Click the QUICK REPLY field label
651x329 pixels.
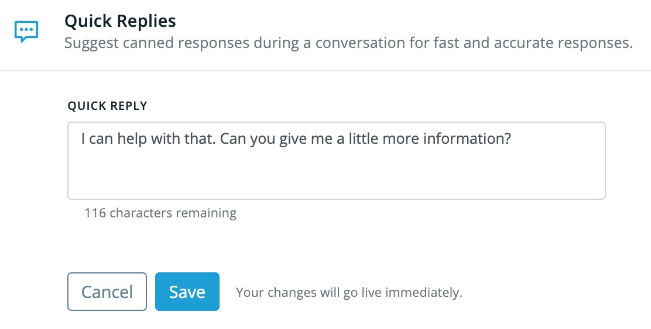108,106
